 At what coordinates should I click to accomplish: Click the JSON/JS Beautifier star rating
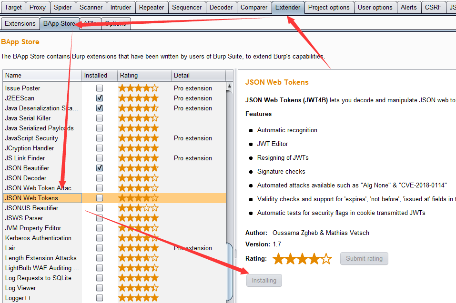click(x=139, y=208)
